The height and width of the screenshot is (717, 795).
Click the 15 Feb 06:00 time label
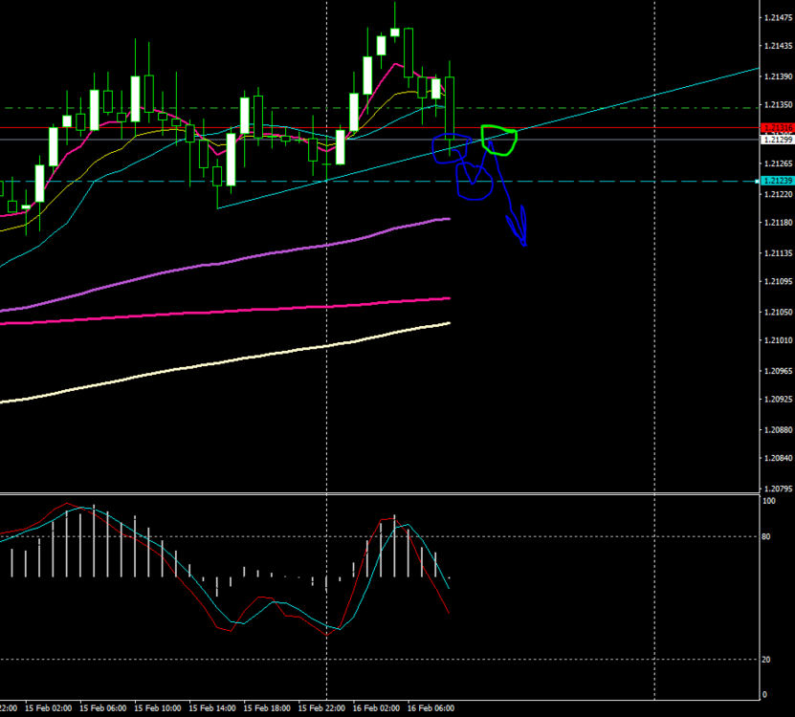click(103, 708)
